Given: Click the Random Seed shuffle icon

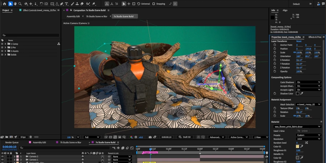Looking at the screenshot, I should tap(306, 143).
